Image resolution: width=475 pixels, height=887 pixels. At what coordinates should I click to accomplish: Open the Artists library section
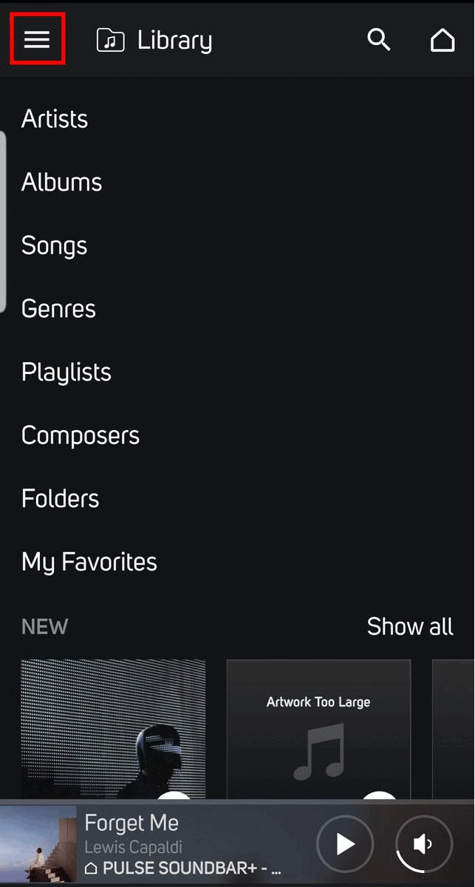(54, 118)
